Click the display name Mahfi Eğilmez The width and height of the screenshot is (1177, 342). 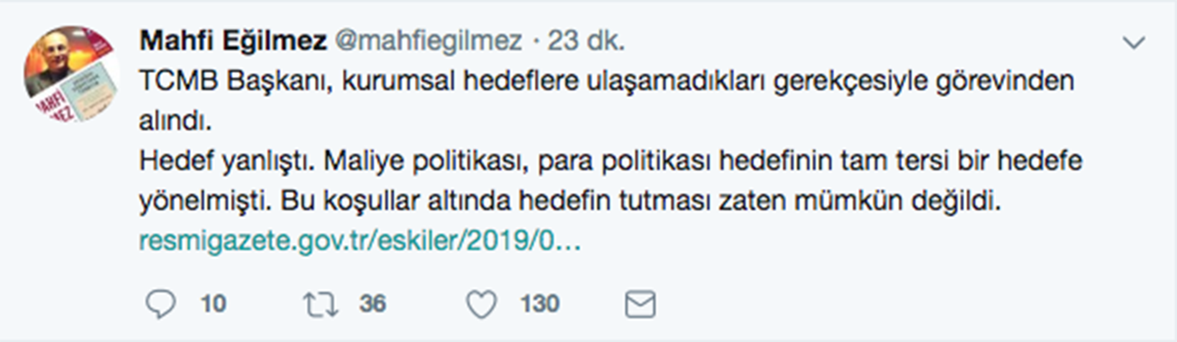point(233,41)
